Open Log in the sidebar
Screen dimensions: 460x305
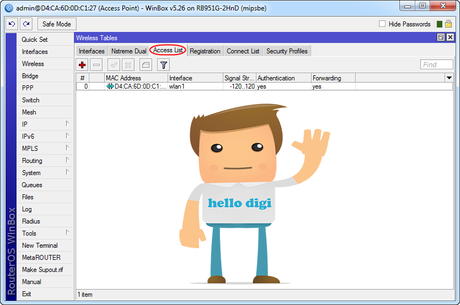tap(45, 209)
